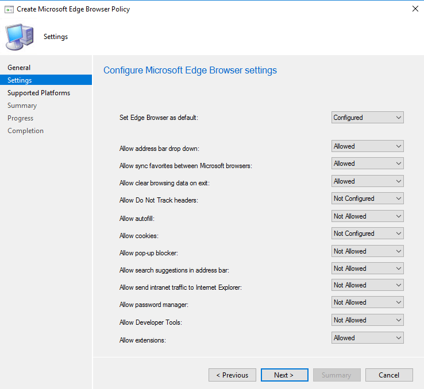Open Allow sync favorites dropdown
The height and width of the screenshot is (389, 424).
point(368,164)
